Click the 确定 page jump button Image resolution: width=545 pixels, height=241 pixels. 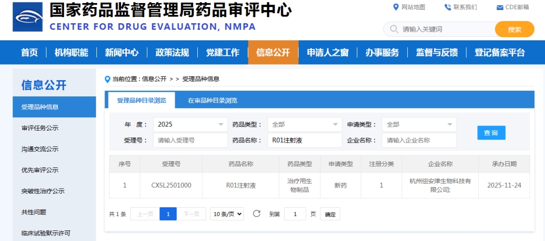tap(330, 214)
